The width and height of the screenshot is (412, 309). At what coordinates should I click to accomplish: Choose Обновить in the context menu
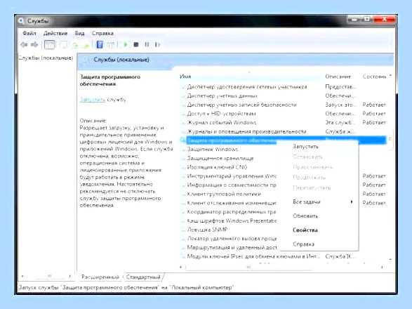coord(305,216)
